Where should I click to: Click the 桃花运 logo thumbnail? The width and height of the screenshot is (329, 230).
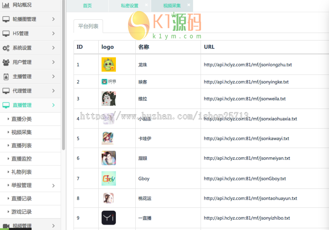click(x=109, y=198)
